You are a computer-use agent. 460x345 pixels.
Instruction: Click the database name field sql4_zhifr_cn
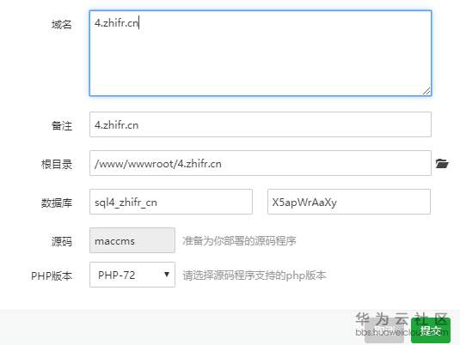(171, 202)
